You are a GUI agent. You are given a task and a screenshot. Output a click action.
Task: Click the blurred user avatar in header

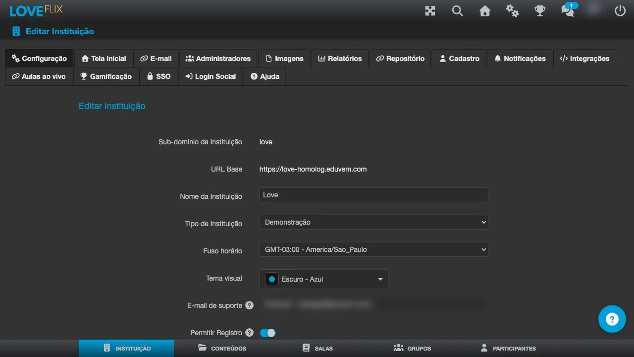coord(594,9)
